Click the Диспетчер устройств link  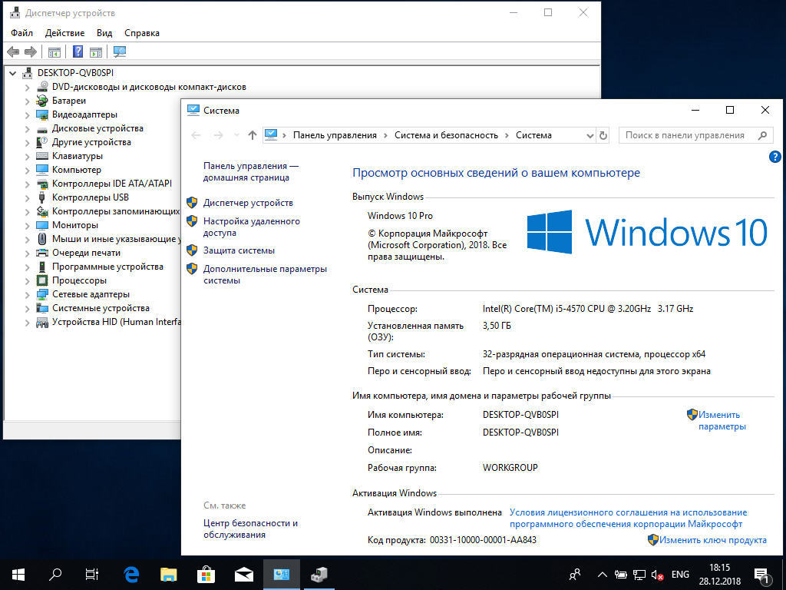248,203
